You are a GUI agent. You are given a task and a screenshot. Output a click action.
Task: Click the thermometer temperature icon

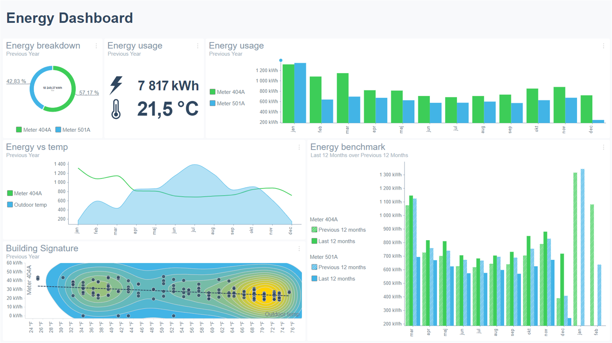point(116,109)
